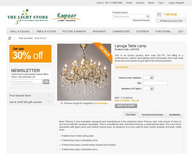Click the search magnifier icon

(x=148, y=16)
